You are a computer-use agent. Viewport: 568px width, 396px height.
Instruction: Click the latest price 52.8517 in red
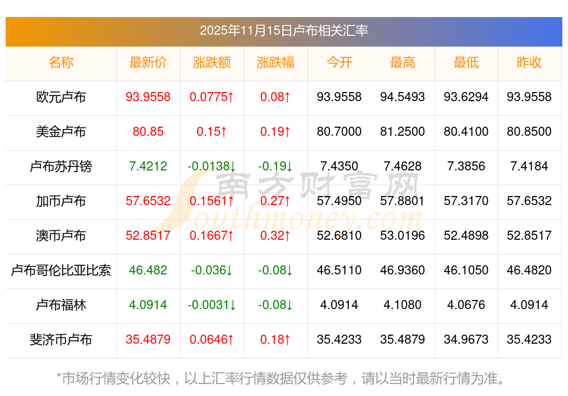pyautogui.click(x=148, y=236)
